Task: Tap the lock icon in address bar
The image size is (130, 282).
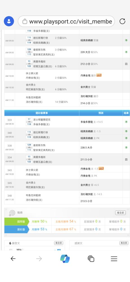Action: (25, 22)
